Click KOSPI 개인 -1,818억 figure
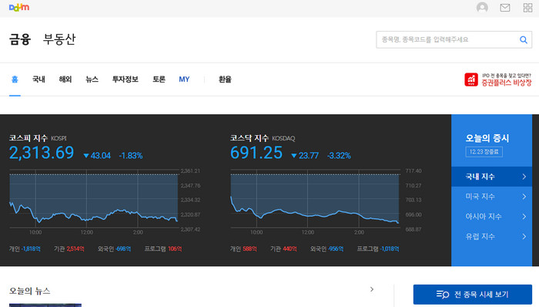The width and height of the screenshot is (539, 307). tap(25, 248)
